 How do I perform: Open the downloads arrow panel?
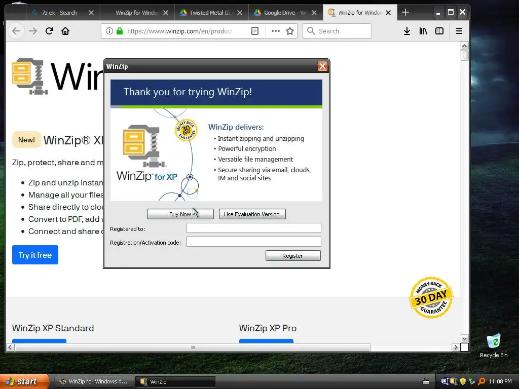tap(407, 31)
